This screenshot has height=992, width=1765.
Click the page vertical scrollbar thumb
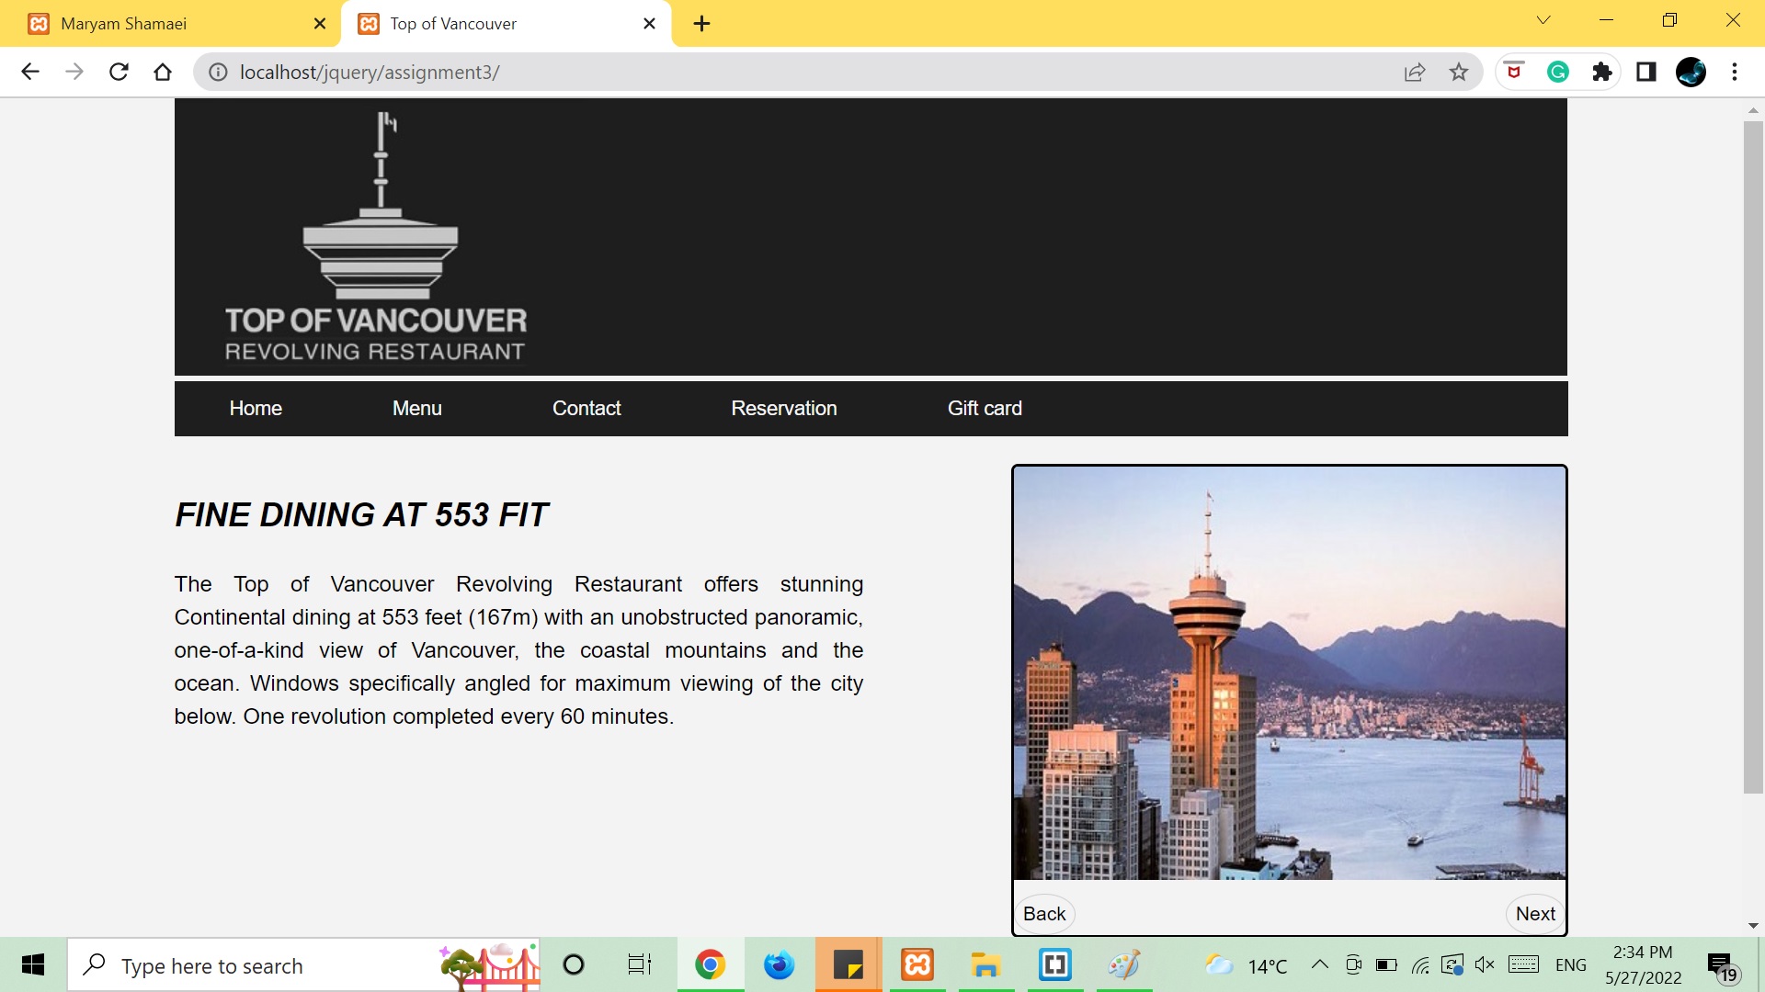[x=1753, y=457]
